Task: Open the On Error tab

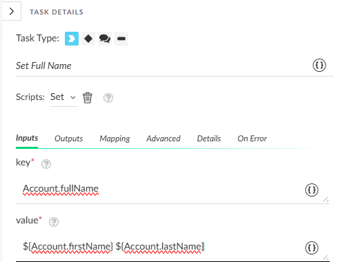Action: click(252, 139)
